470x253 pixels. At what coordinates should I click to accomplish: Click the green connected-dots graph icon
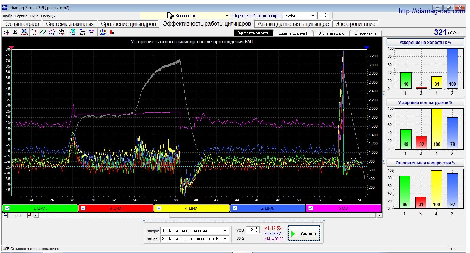(43, 32)
